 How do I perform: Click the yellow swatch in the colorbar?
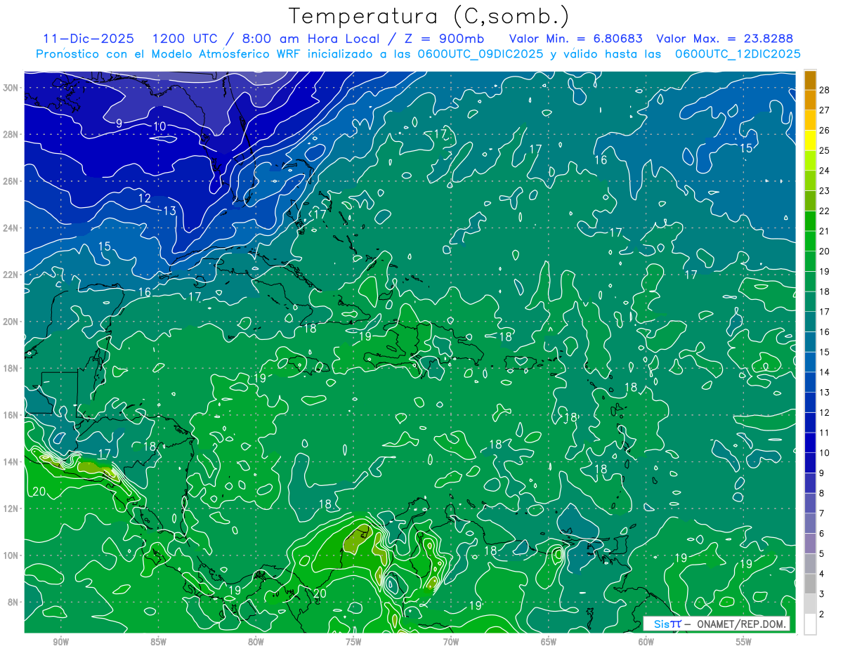point(810,140)
